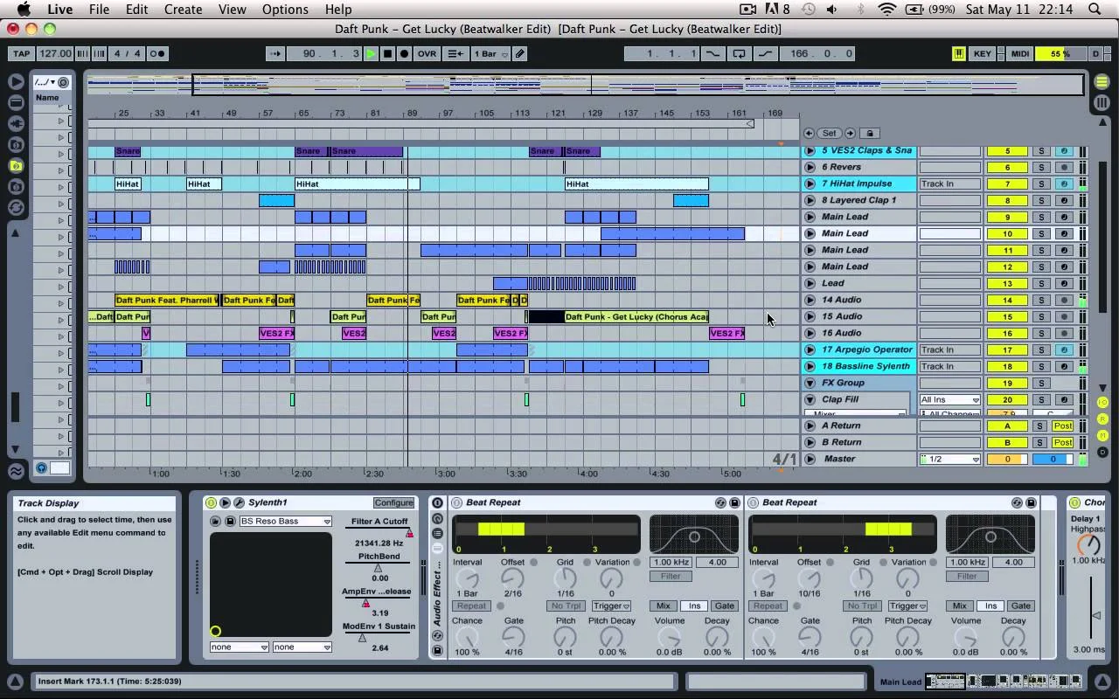Viewport: 1119px width, 699px height.
Task: Switch to Arrangement view selector icon
Action: (x=1102, y=82)
